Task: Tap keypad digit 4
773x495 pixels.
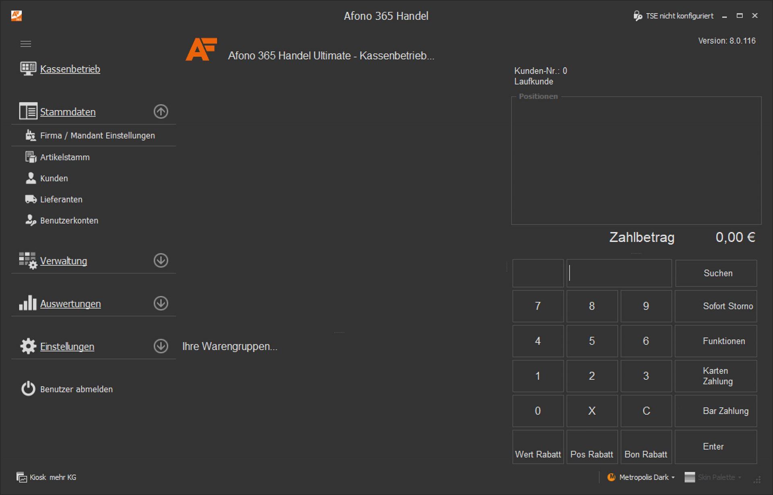Action: coord(538,341)
